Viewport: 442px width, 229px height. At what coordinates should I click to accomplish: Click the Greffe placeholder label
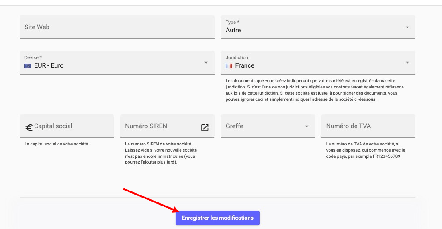(235, 126)
